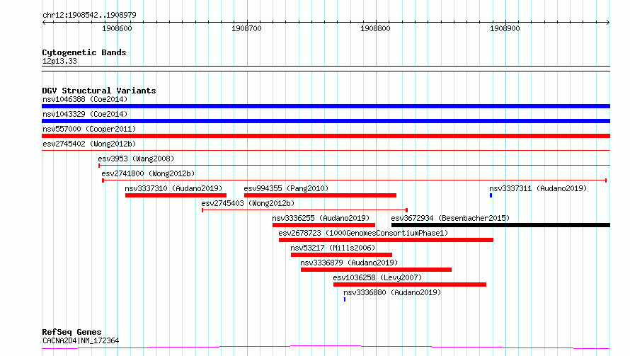Click the left arrow of the ruler
Screen dimensions: 630x356
(x=44, y=22)
